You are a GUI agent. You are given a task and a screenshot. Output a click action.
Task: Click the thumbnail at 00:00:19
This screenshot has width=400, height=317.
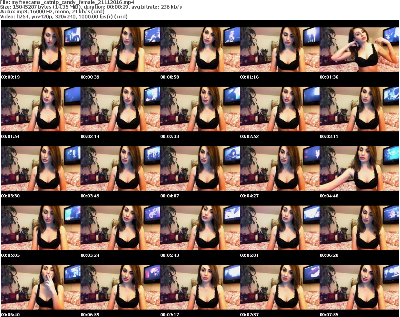point(41,50)
